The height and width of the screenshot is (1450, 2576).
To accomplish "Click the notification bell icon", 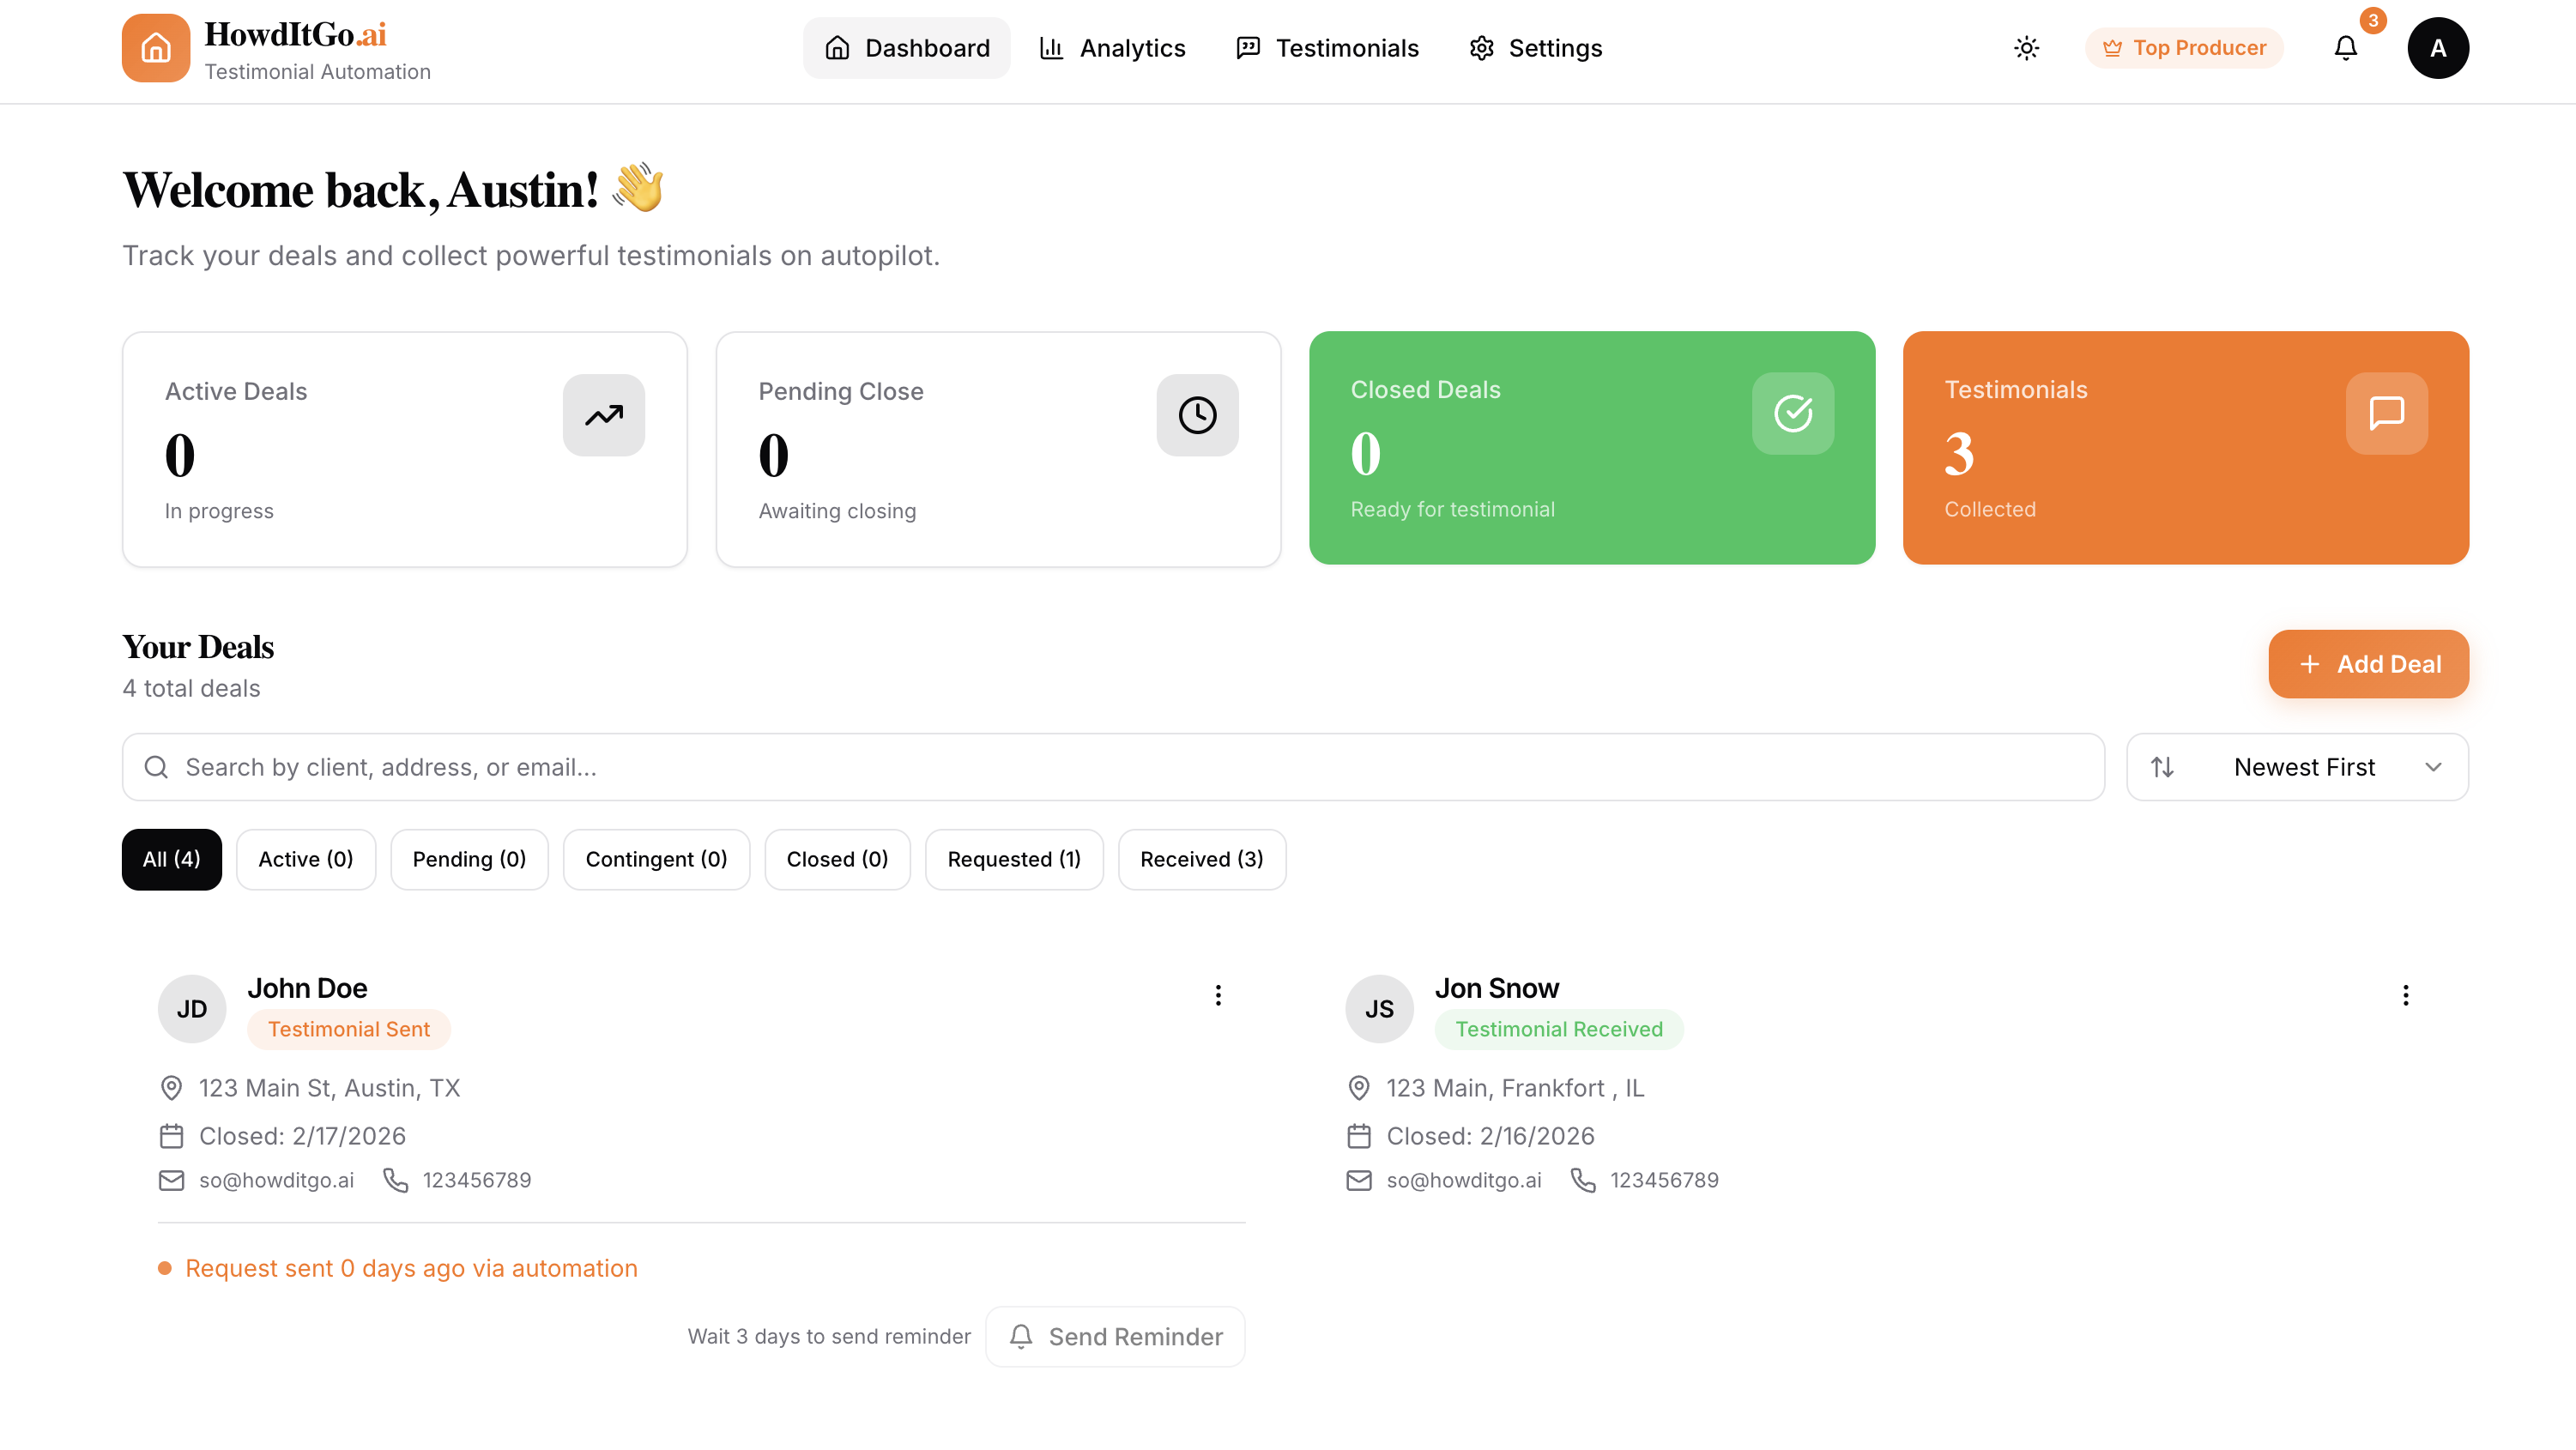I will pyautogui.click(x=2345, y=47).
